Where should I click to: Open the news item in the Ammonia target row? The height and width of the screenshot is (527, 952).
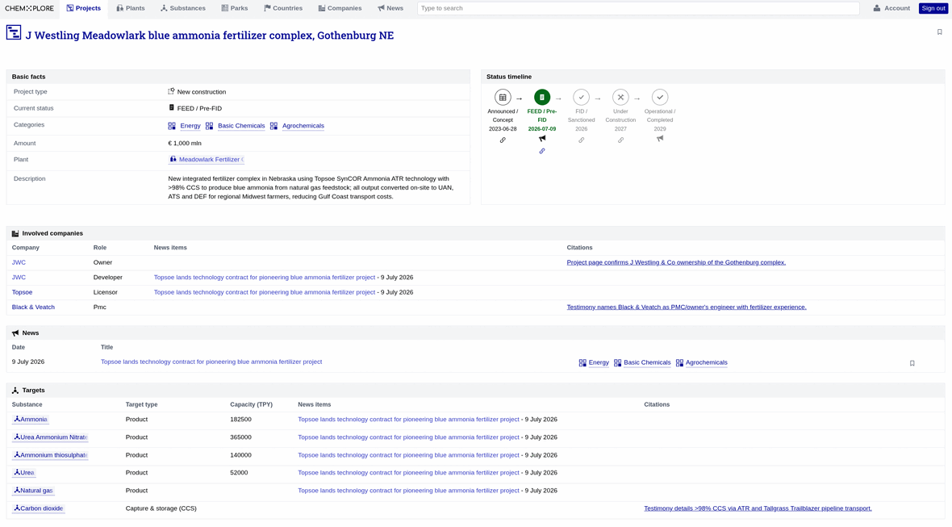(408, 420)
